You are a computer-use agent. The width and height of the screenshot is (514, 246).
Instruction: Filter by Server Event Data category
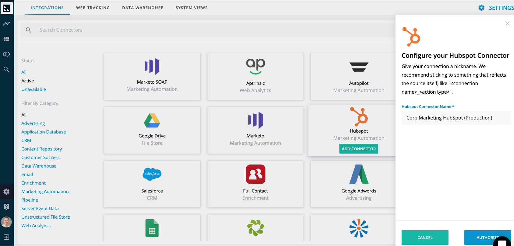(40, 209)
